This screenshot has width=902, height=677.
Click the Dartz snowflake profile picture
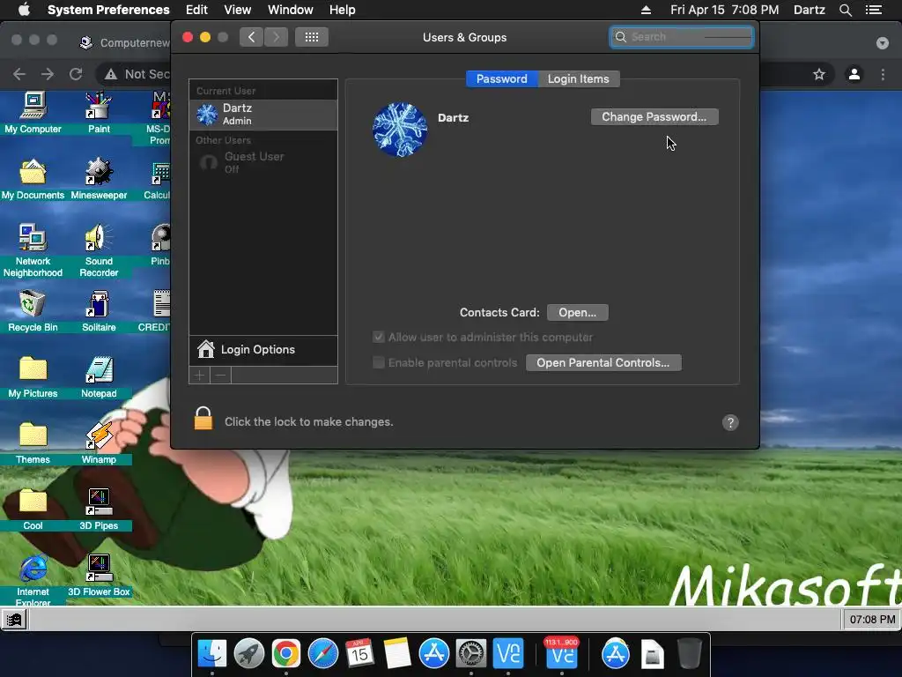(400, 130)
